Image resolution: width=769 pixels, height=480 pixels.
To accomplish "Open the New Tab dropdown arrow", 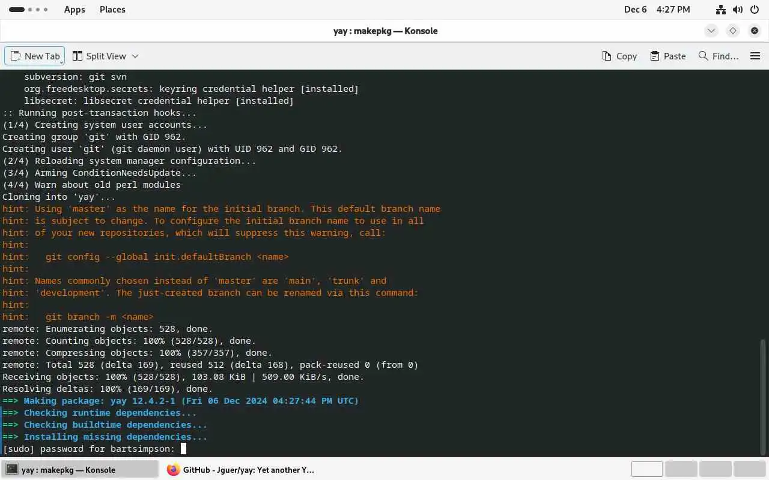I will click(61, 61).
